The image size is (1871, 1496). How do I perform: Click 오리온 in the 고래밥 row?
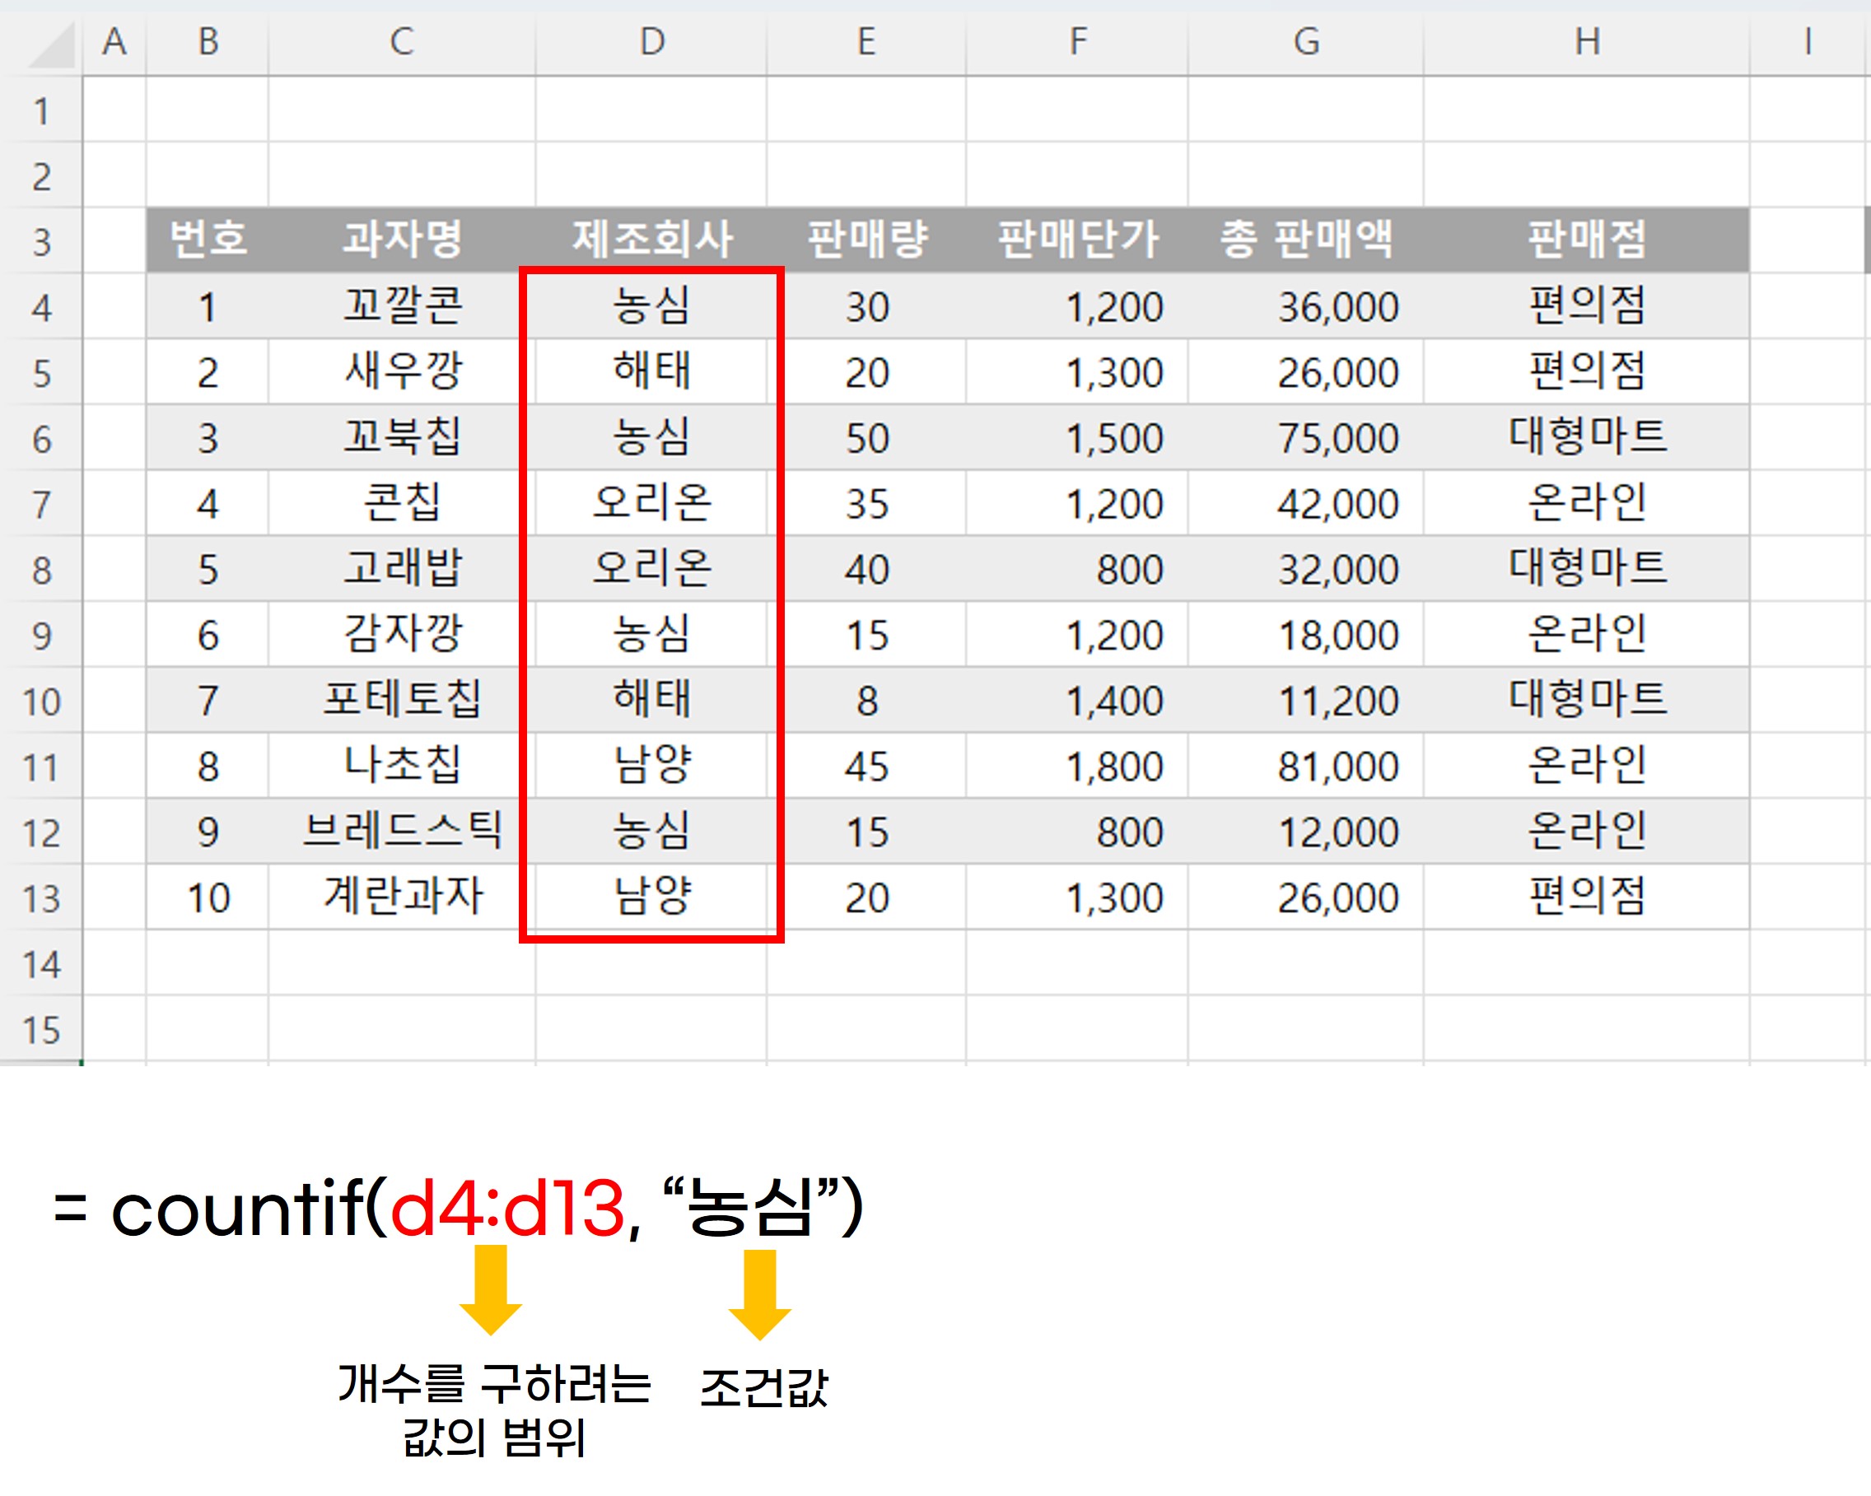point(651,568)
